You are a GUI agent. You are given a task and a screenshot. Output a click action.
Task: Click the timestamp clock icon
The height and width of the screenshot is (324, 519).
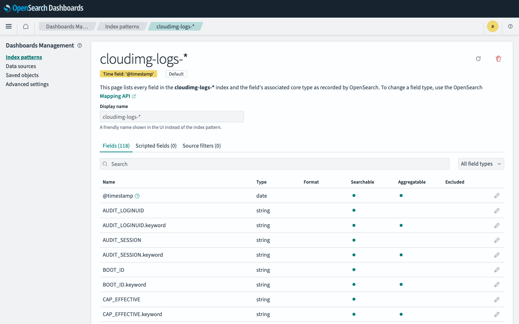point(137,196)
